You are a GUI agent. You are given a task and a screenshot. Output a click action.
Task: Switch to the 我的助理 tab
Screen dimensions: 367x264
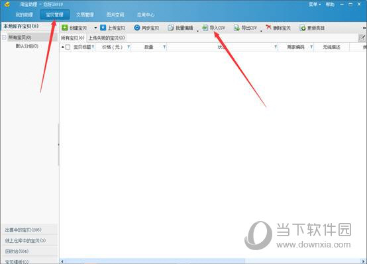(x=24, y=15)
